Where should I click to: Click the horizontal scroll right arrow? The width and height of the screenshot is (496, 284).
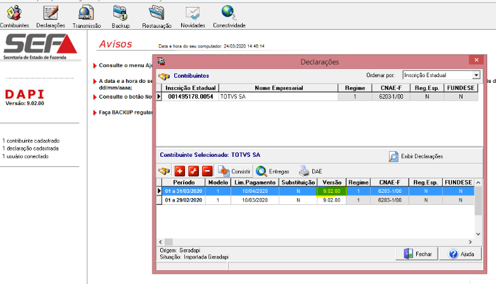click(471, 242)
